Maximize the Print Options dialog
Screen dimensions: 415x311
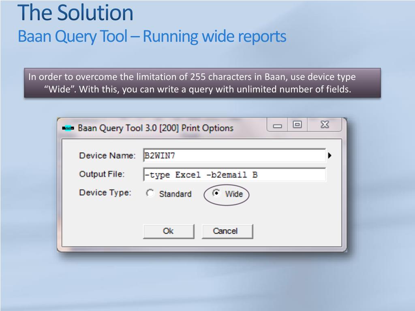(297, 125)
